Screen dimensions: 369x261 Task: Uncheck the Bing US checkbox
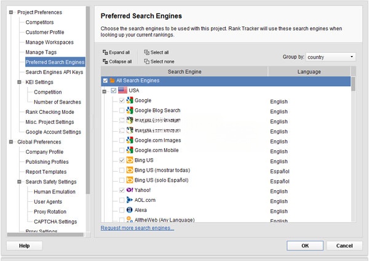coord(122,160)
